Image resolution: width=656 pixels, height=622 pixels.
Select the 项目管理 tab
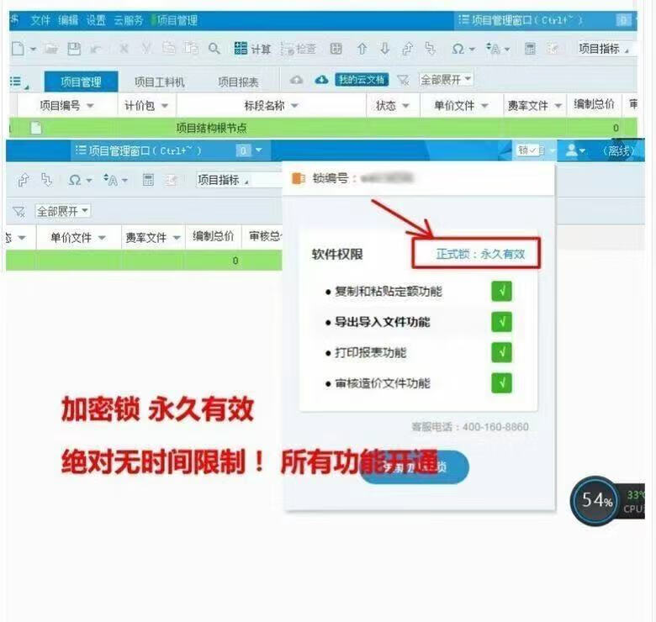[82, 82]
